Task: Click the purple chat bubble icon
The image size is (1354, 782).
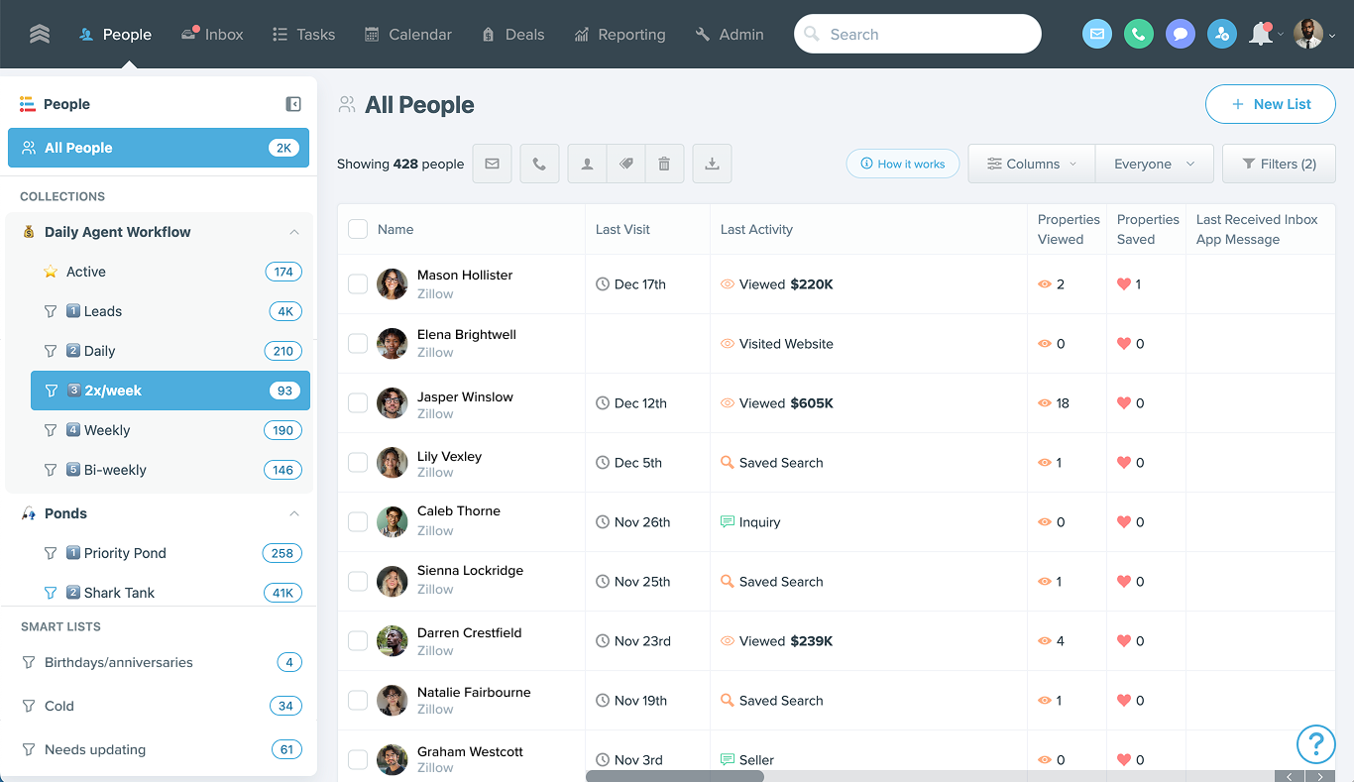Action: point(1180,35)
